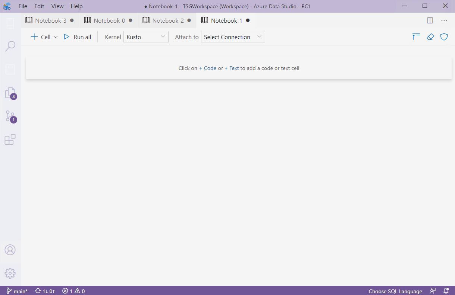Open the Accounts icon near the bottom sidebar

10,250
